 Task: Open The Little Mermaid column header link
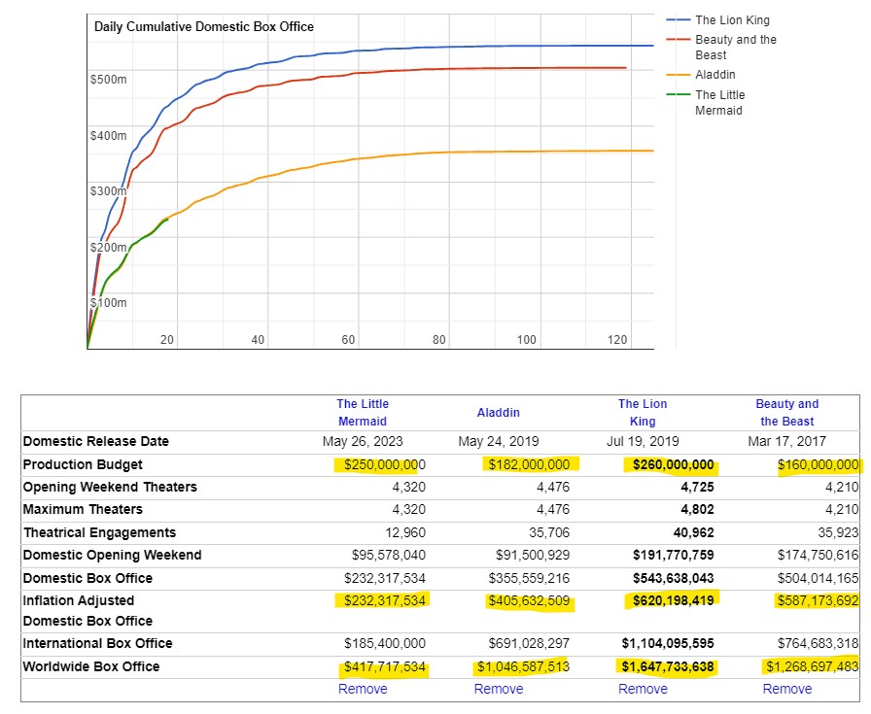363,412
